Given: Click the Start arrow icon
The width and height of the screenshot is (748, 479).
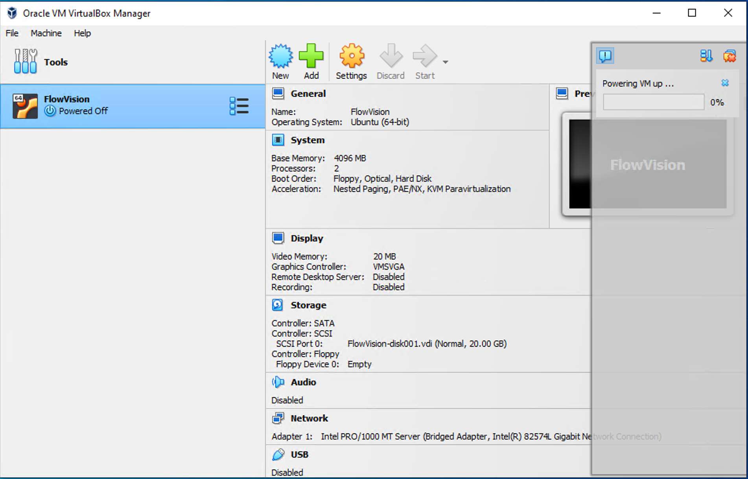Looking at the screenshot, I should click(x=425, y=56).
